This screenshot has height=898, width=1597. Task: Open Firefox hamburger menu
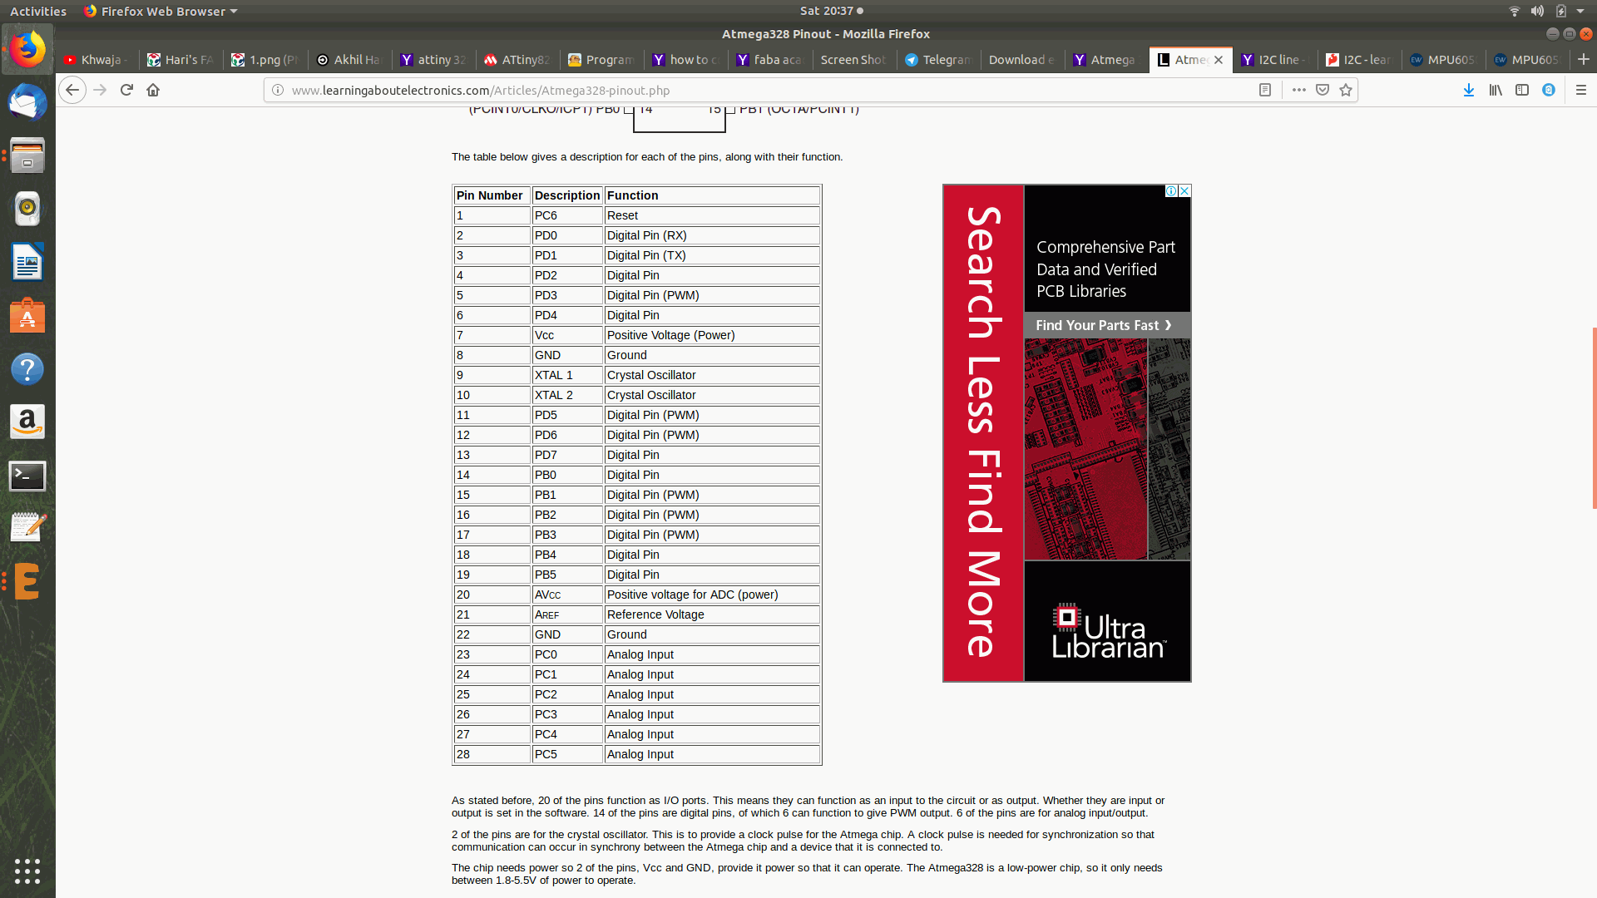point(1581,90)
